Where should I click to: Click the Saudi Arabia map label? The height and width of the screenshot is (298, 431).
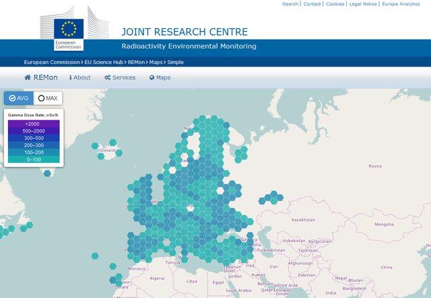(238, 291)
